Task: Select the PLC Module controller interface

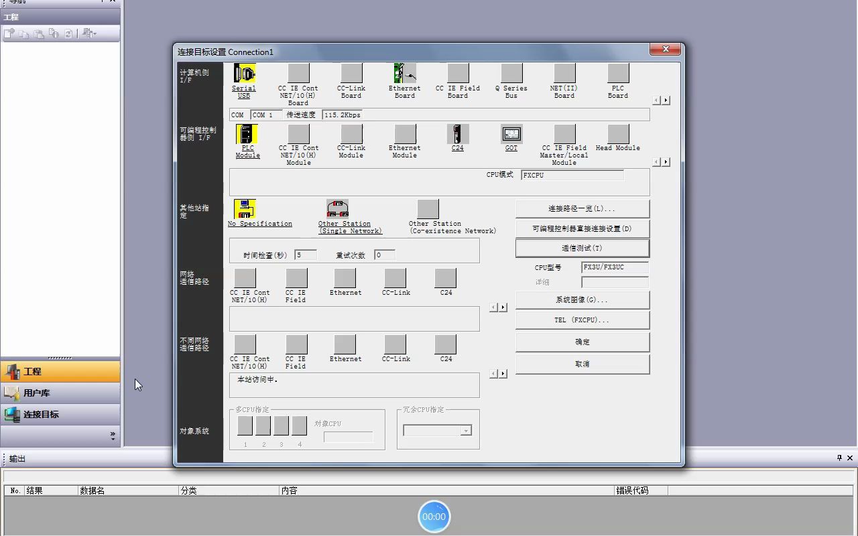Action: [247, 135]
